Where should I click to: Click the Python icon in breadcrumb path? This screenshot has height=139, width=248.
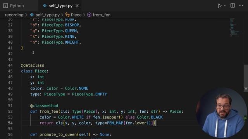point(32,15)
